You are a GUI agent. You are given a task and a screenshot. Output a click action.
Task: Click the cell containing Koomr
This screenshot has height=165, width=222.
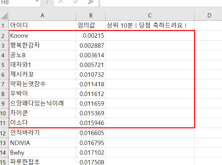[x=42, y=35]
